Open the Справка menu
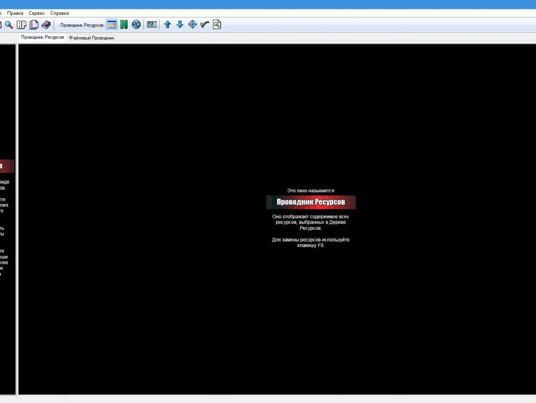The height and width of the screenshot is (403, 536). (x=59, y=13)
